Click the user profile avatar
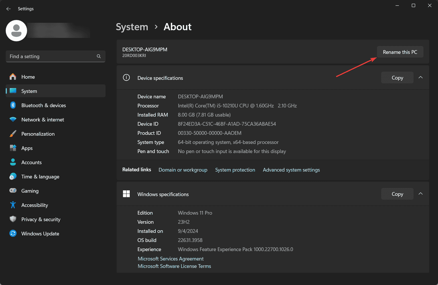 [x=16, y=30]
